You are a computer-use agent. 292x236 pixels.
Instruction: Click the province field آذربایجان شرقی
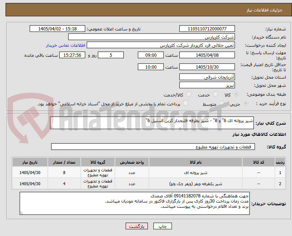pos(207,77)
